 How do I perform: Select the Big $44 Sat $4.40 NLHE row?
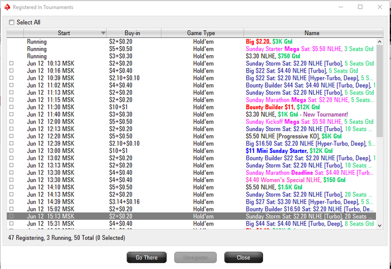click(x=191, y=223)
